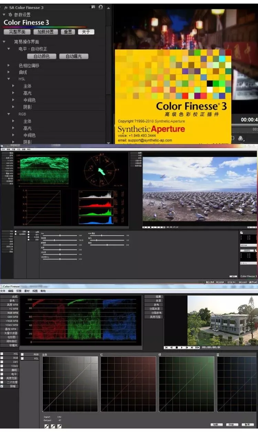The height and width of the screenshot is (432, 258).
Task: Select the white point eyedropper below the curves
Action: click(59, 426)
